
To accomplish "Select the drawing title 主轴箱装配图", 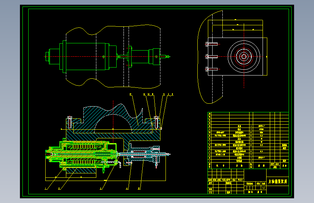I will tap(277, 181).
